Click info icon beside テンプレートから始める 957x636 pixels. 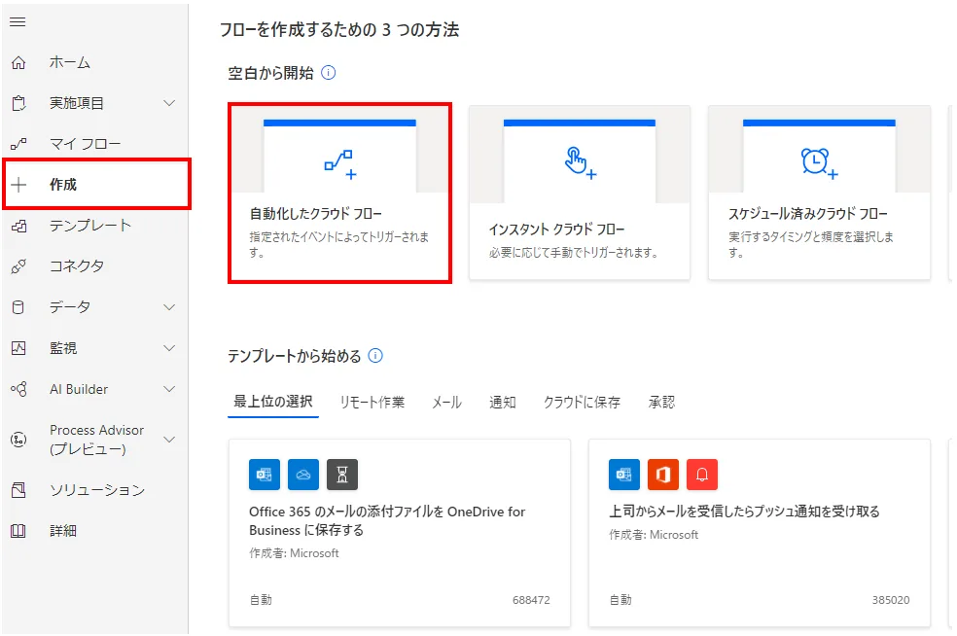[x=375, y=356]
